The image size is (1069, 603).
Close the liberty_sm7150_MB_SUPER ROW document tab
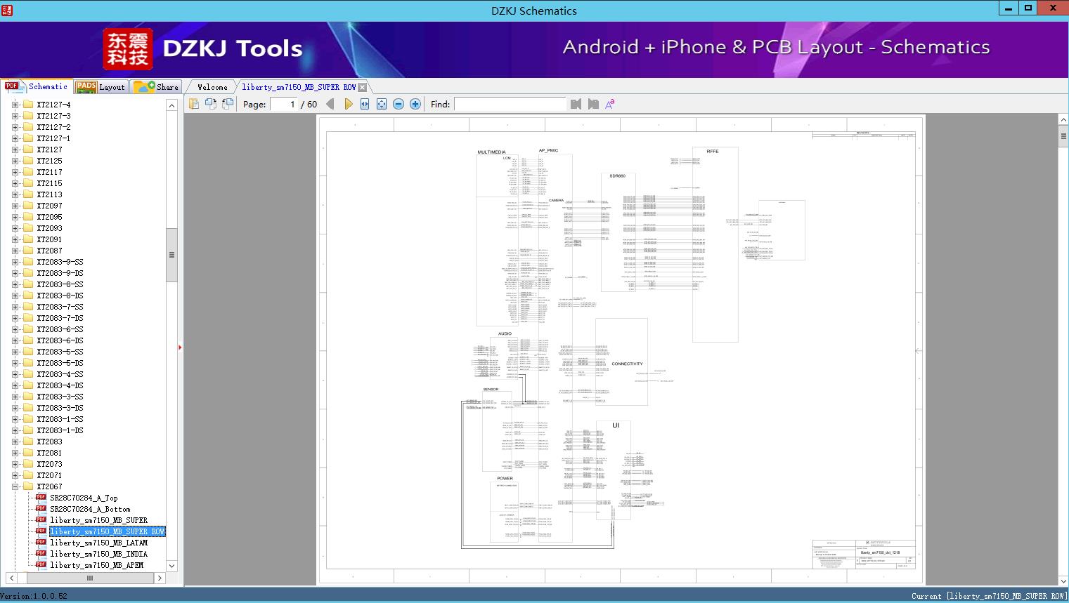click(x=363, y=86)
